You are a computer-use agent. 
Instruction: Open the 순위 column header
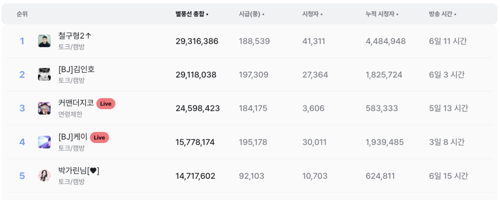tap(21, 14)
